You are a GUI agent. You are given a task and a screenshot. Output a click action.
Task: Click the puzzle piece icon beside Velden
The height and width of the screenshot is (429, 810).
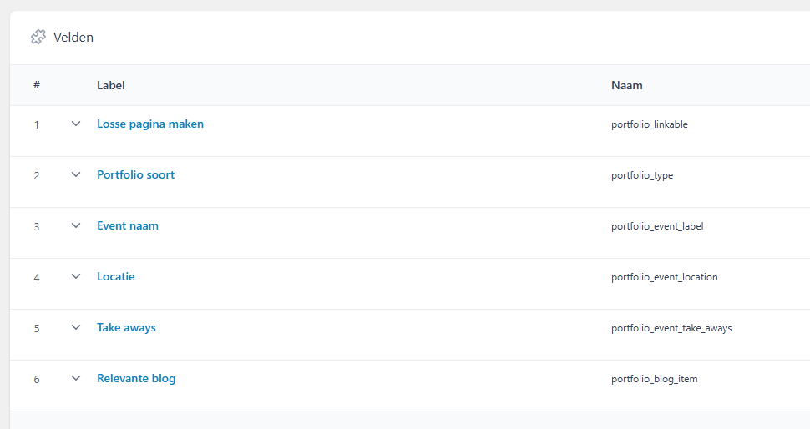(x=38, y=37)
